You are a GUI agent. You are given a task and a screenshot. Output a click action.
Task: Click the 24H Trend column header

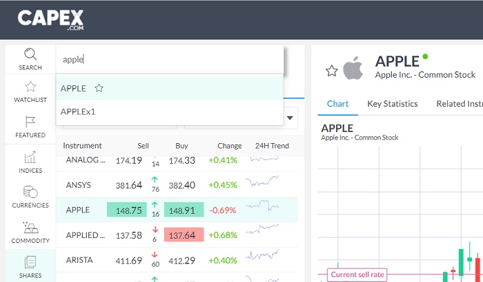[272, 146]
